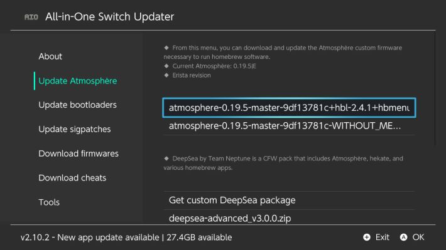
Task: Download deepsea-advanced_v3.0.0.zip
Action: (x=289, y=218)
